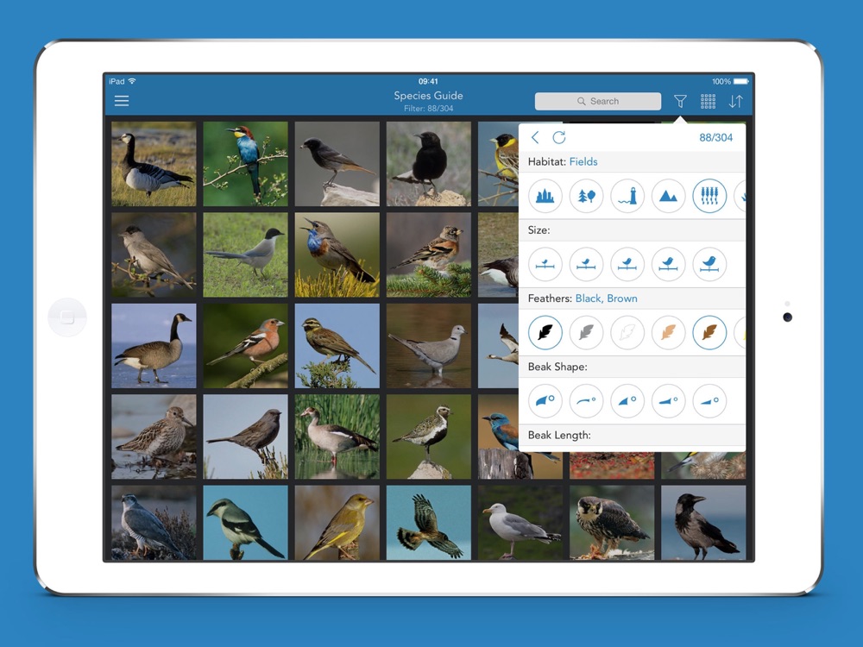
Task: Click the Filter: 88/304 subtitle
Action: coord(428,109)
